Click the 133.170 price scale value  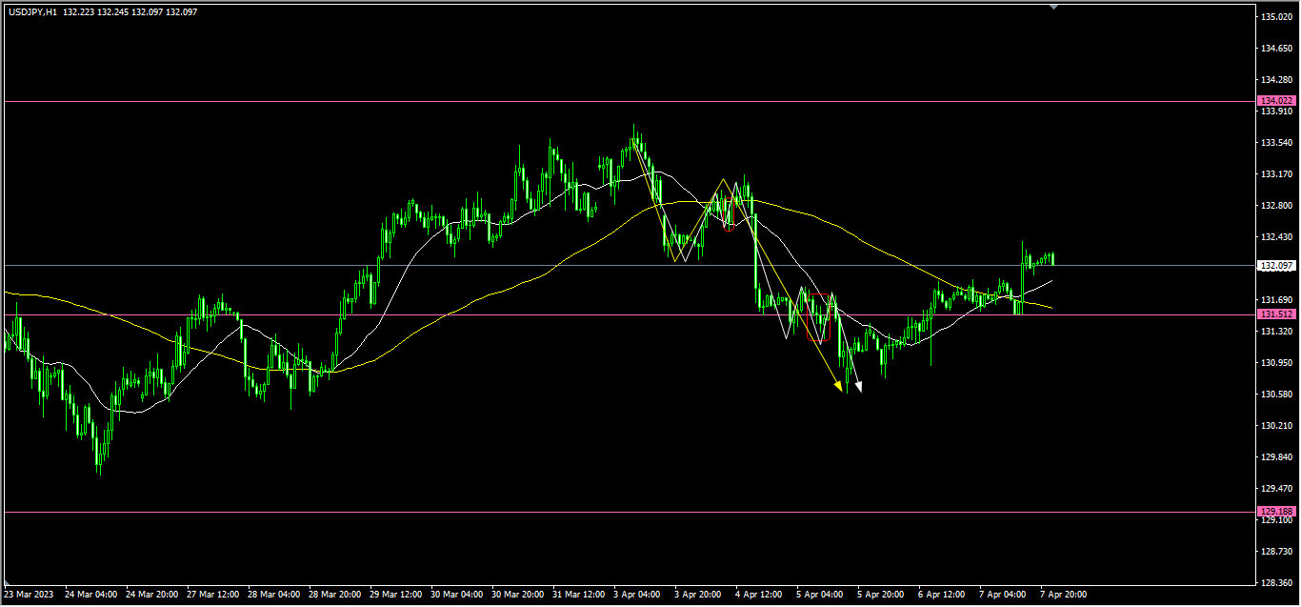click(1276, 174)
